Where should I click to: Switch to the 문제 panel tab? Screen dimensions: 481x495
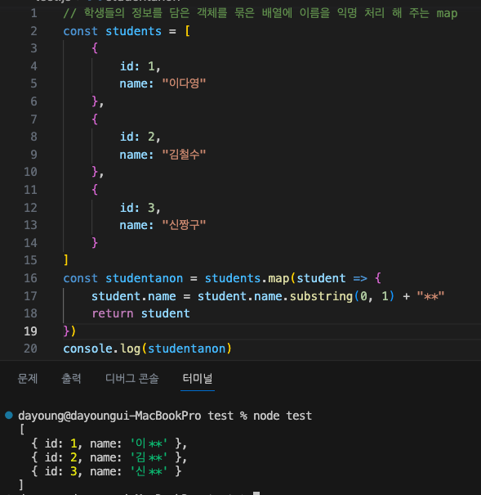coord(28,378)
